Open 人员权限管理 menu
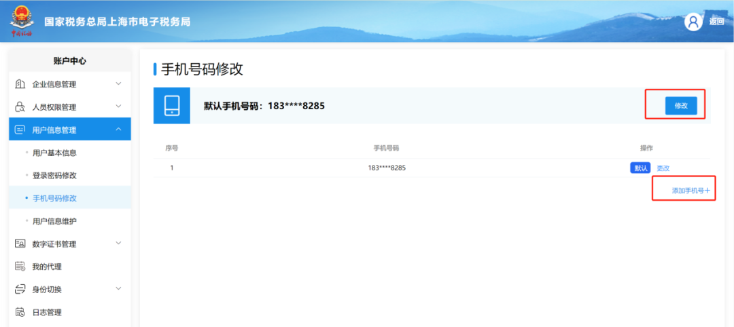The height and width of the screenshot is (327, 734). pos(70,107)
